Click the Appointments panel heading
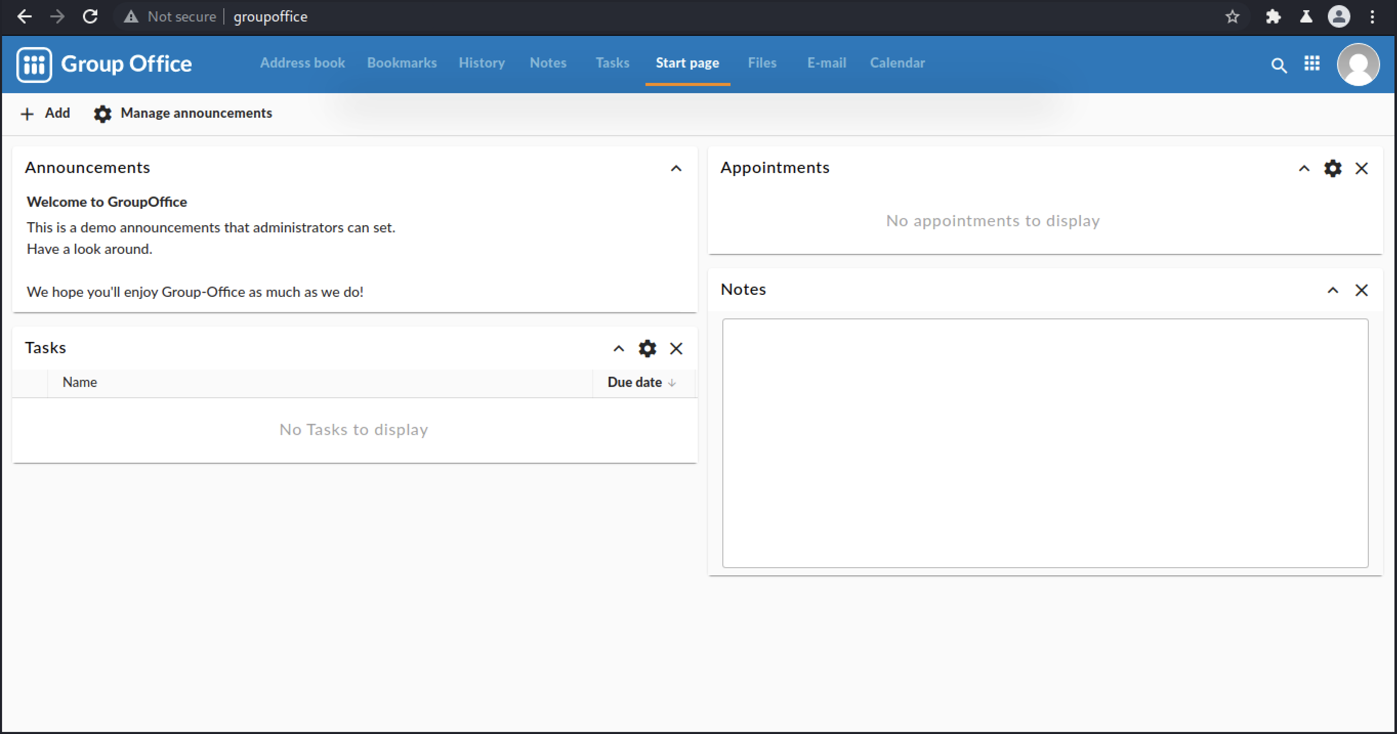This screenshot has height=734, width=1397. [775, 167]
